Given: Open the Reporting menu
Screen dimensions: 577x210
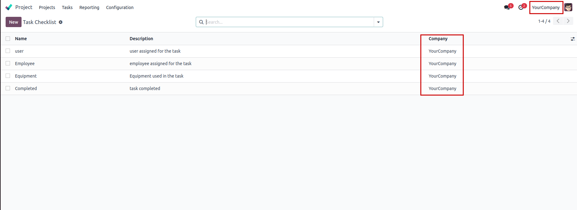Looking at the screenshot, I should click(89, 7).
